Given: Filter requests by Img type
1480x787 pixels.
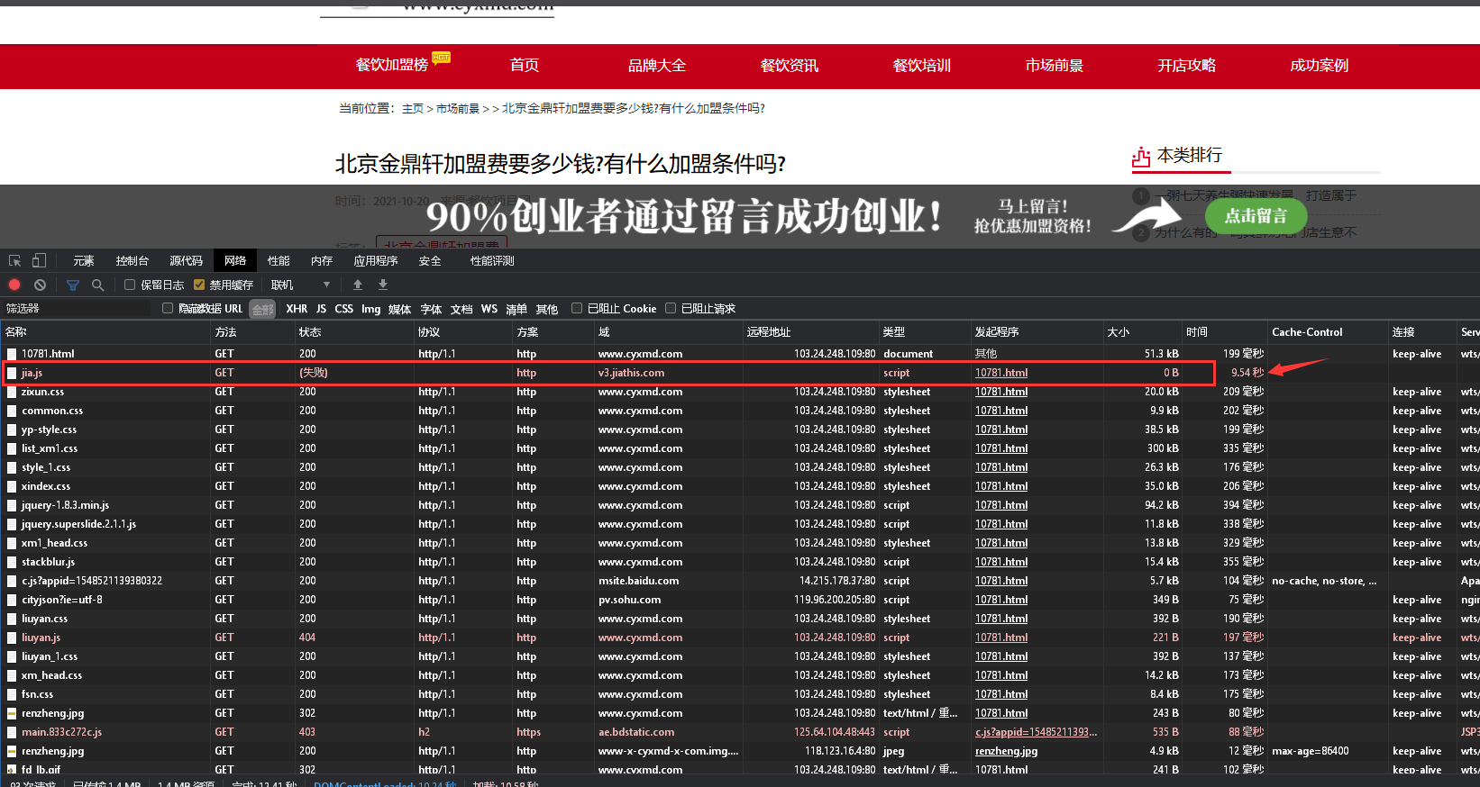Looking at the screenshot, I should [x=371, y=309].
